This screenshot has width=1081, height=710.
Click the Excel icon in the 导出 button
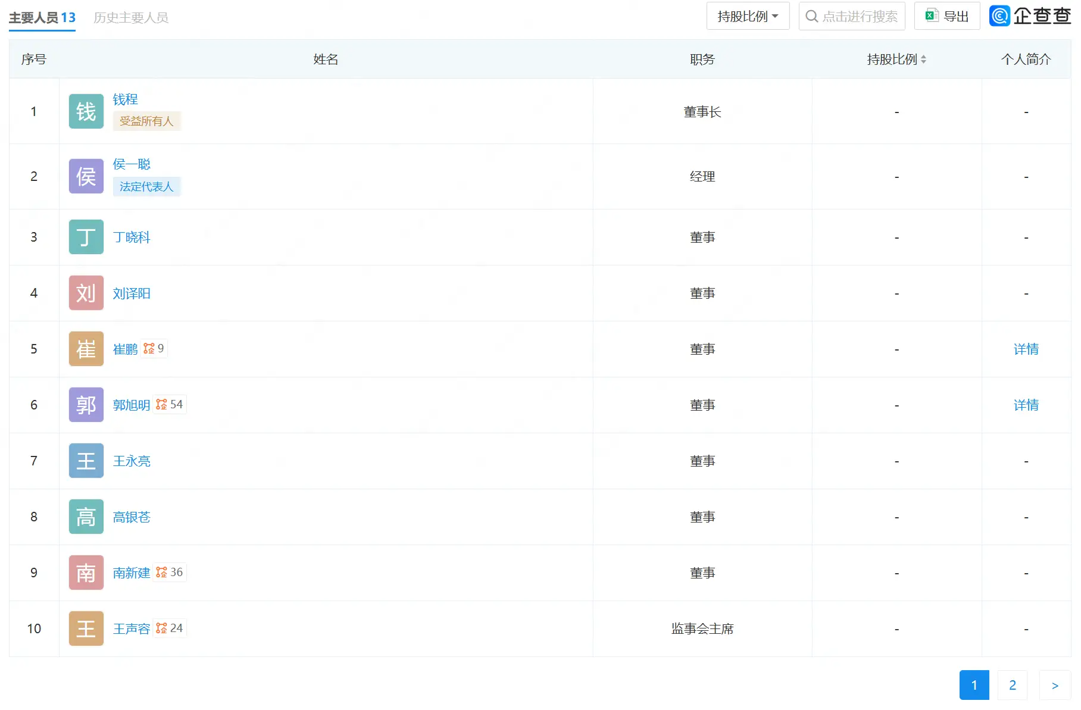(932, 16)
